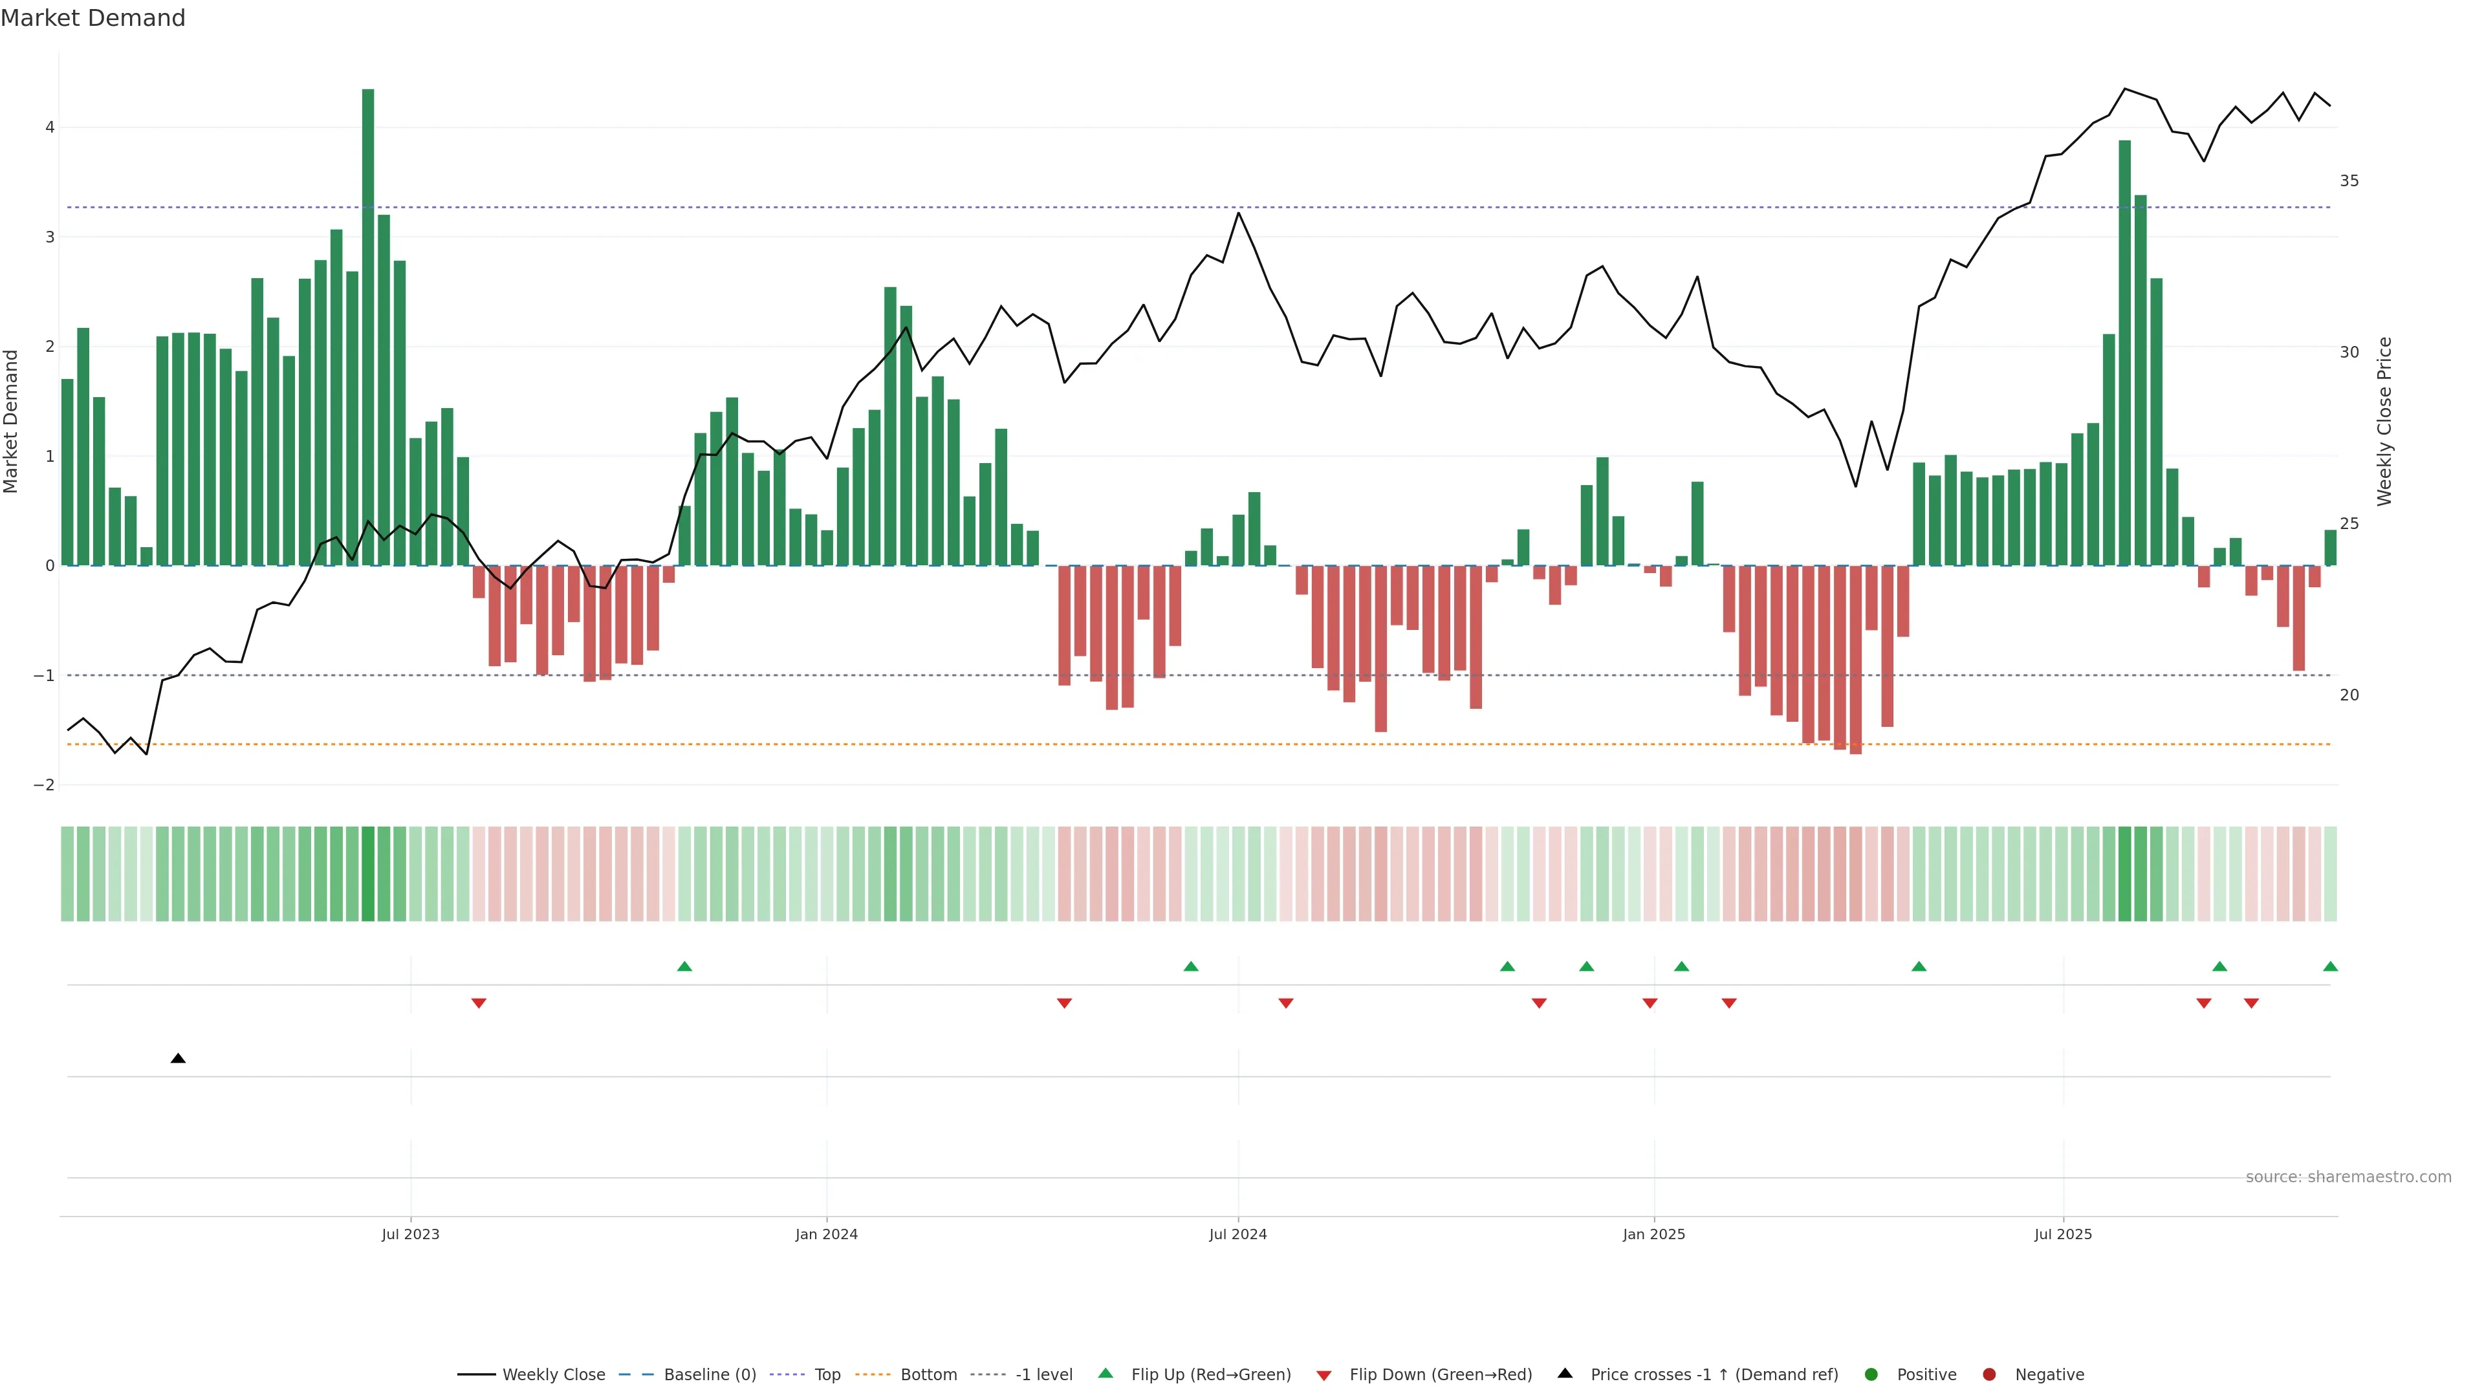2484x1397 pixels.
Task: Click the tallest green demand bar
Action: click(x=368, y=328)
